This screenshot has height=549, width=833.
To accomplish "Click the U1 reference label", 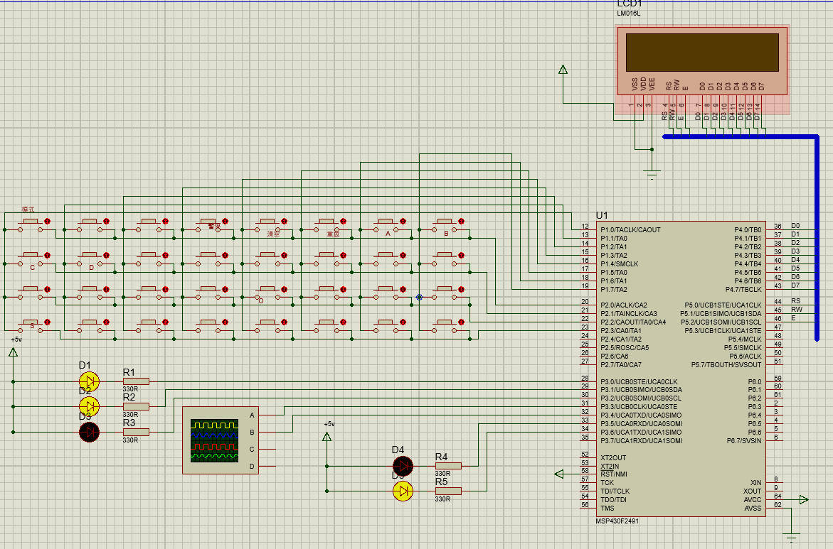I will pyautogui.click(x=602, y=215).
